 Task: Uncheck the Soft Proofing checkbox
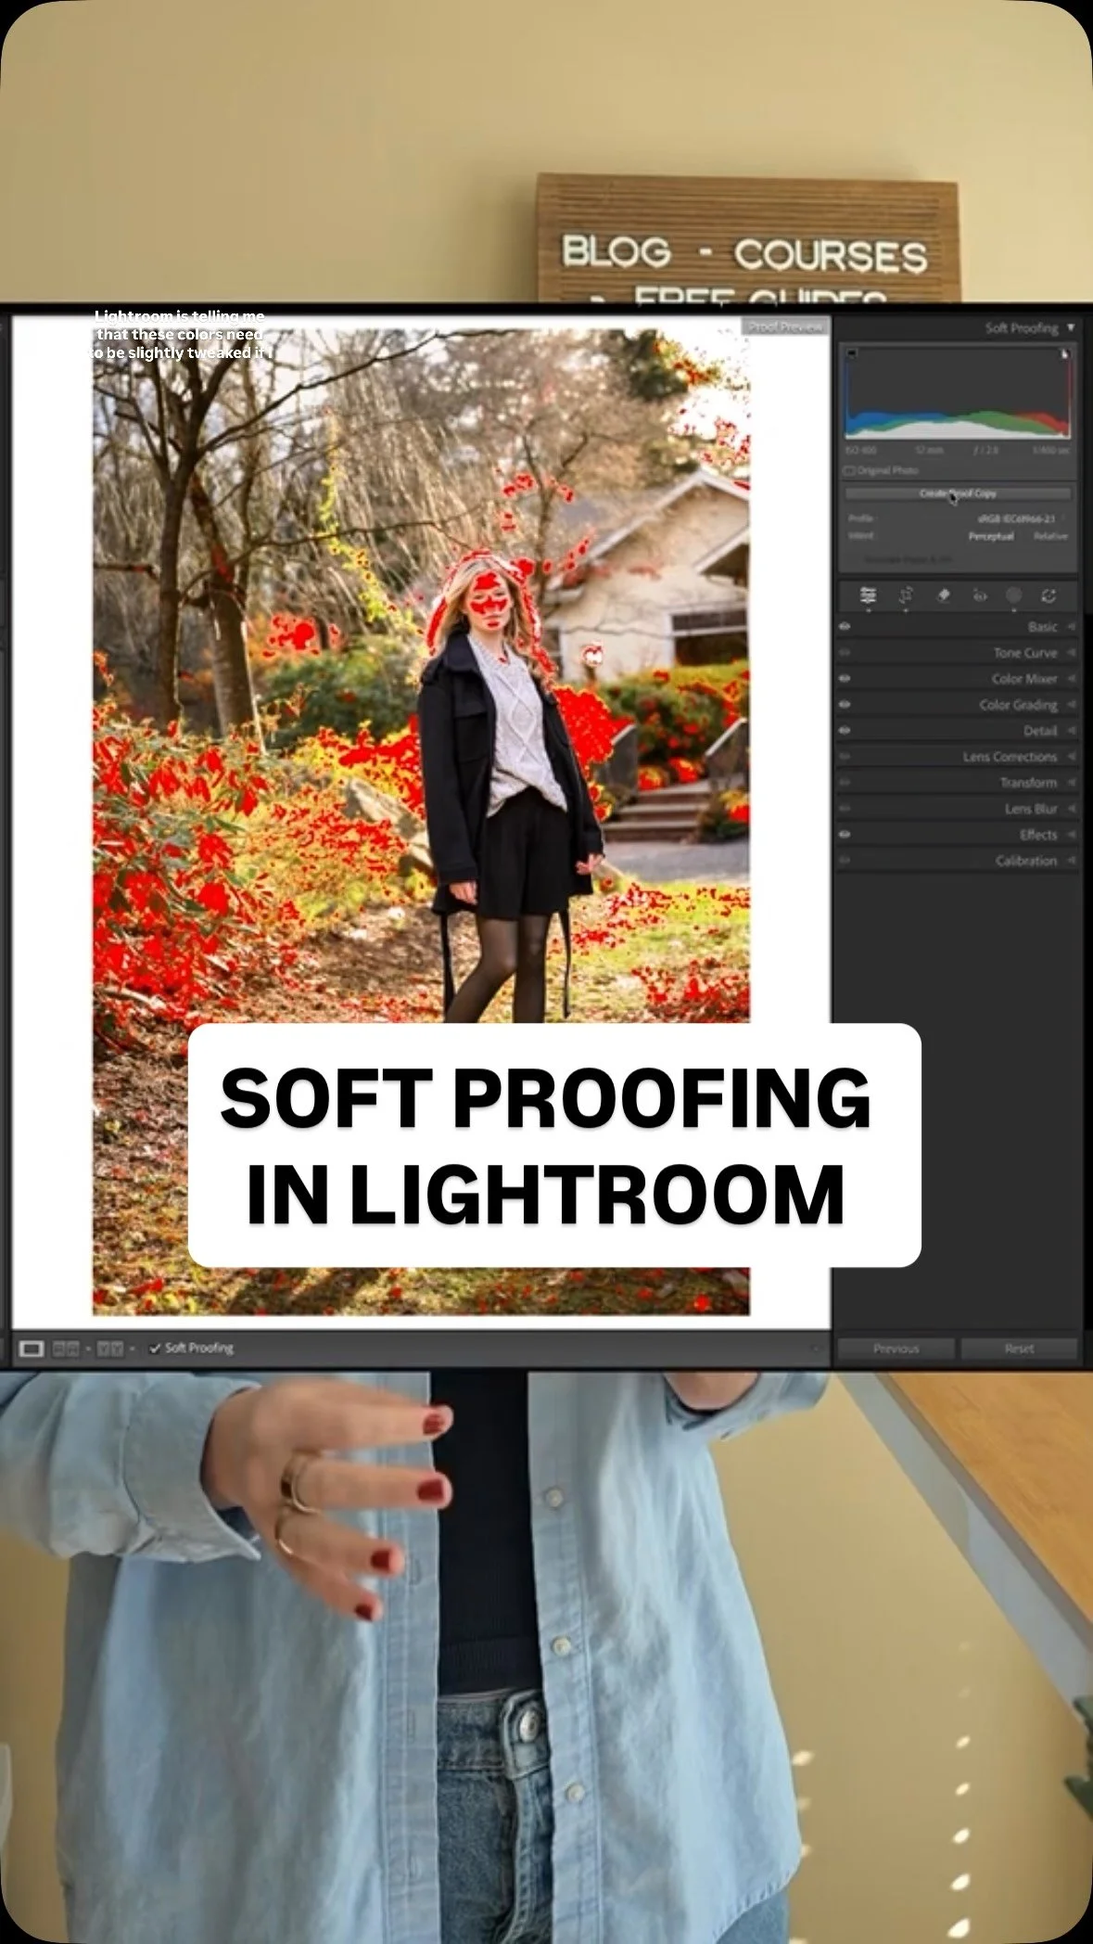tap(155, 1348)
